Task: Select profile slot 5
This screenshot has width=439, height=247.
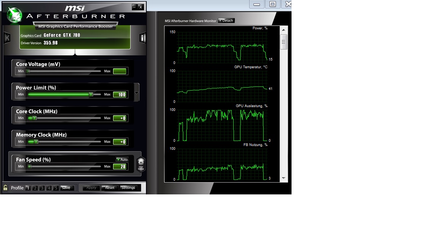Action: click(x=56, y=188)
